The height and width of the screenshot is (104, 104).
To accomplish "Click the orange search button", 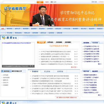I will coord(40,2).
